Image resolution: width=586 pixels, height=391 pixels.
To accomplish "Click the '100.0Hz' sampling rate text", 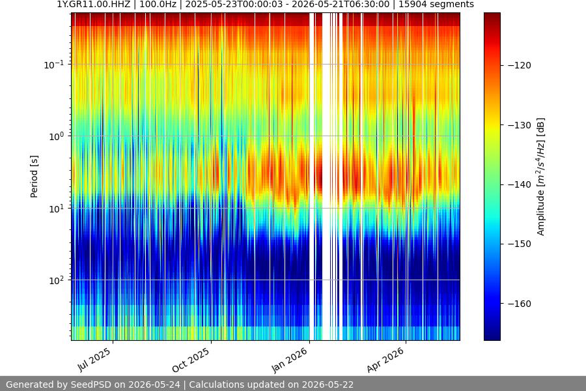I will [x=158, y=4].
